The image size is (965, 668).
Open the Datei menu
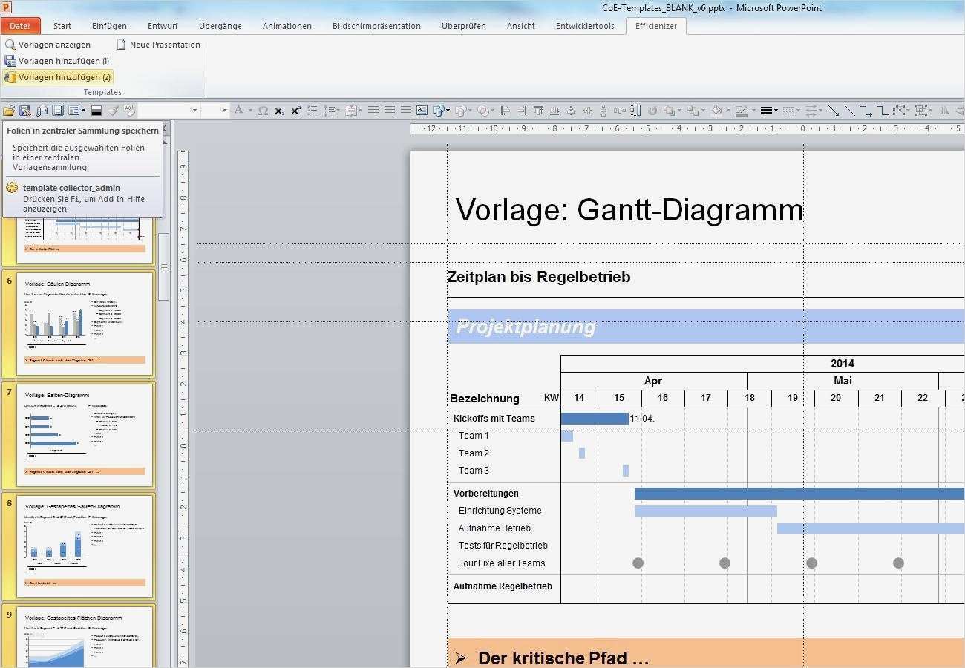click(20, 26)
